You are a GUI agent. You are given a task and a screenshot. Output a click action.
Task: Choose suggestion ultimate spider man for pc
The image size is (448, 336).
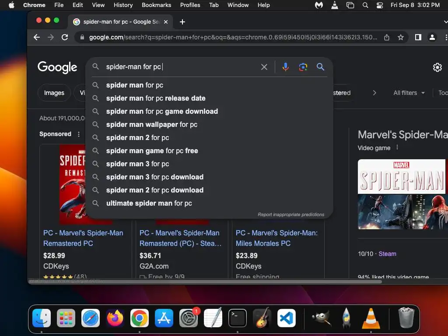(x=209, y=203)
